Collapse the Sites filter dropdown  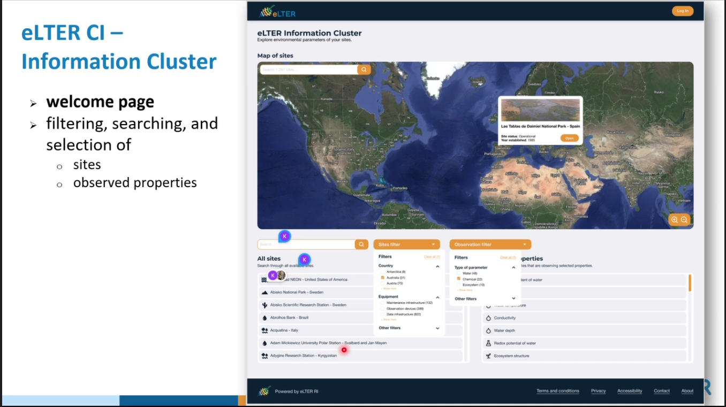point(433,244)
